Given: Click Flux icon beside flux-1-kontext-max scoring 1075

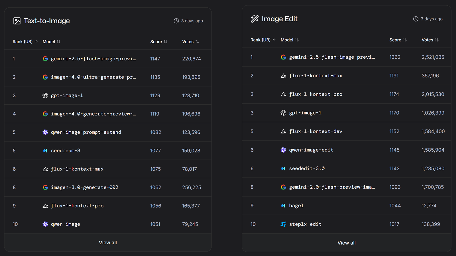Looking at the screenshot, I should [x=45, y=169].
